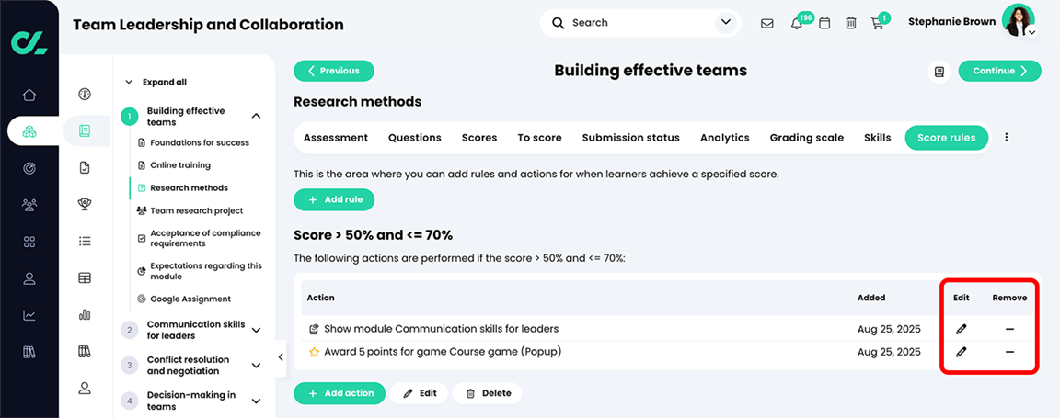Click the Add rule button

point(334,200)
